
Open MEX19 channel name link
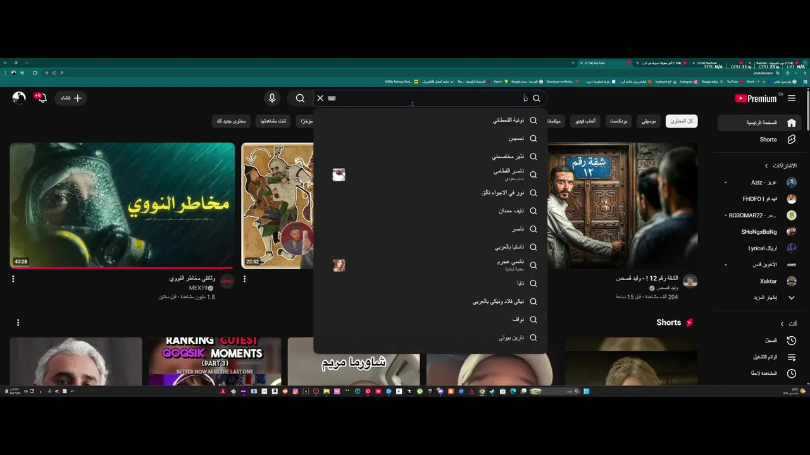pos(198,288)
